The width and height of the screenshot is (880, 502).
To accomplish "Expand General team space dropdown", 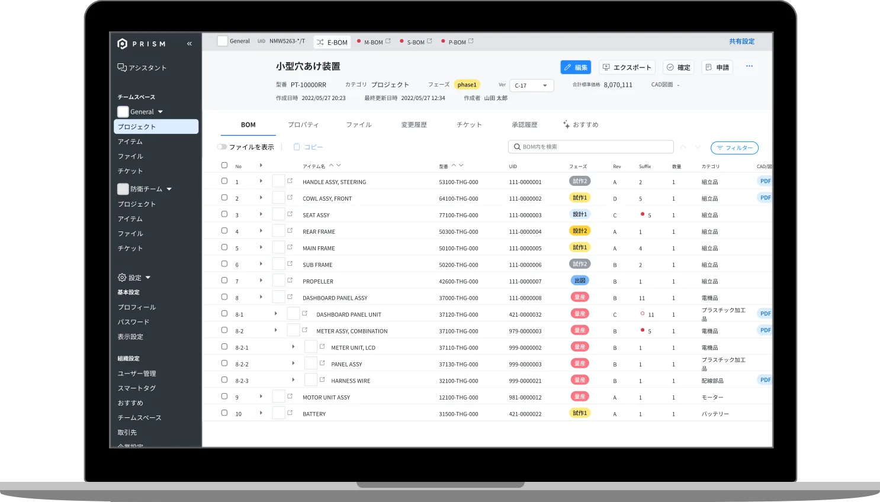I will [160, 112].
